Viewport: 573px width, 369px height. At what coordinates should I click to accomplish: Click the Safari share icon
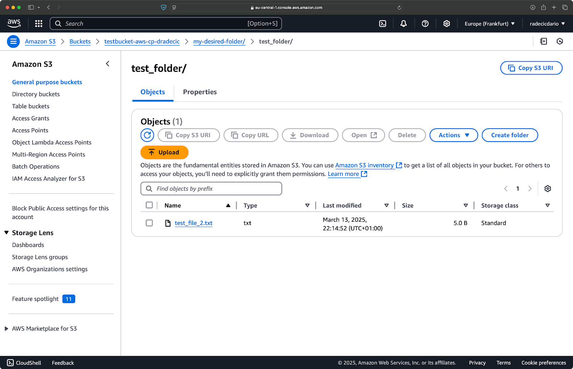point(543,7)
